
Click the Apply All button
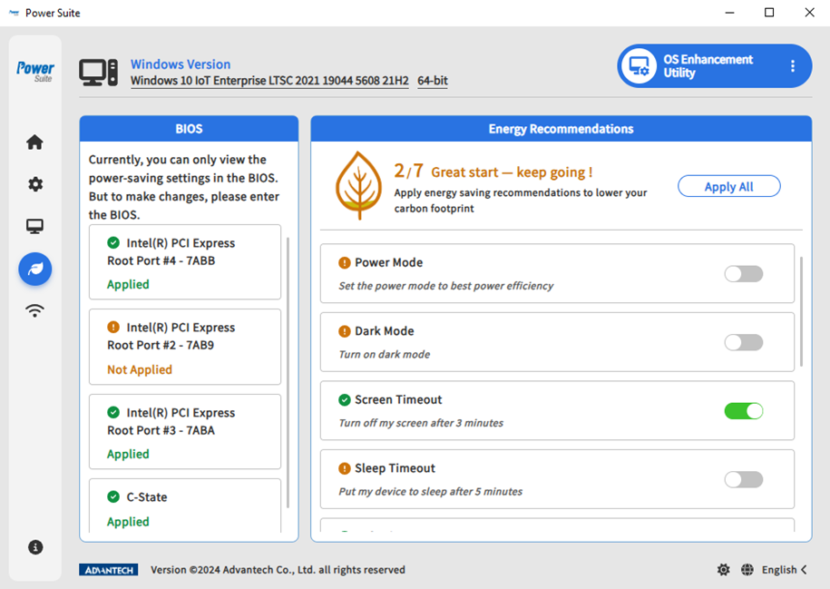click(728, 186)
